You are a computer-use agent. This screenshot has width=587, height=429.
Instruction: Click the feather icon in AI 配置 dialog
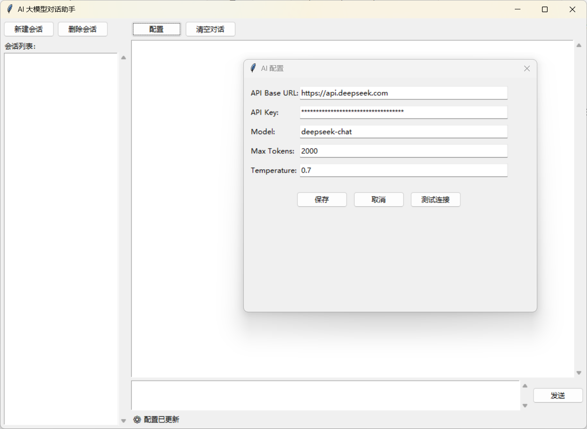[x=253, y=68]
